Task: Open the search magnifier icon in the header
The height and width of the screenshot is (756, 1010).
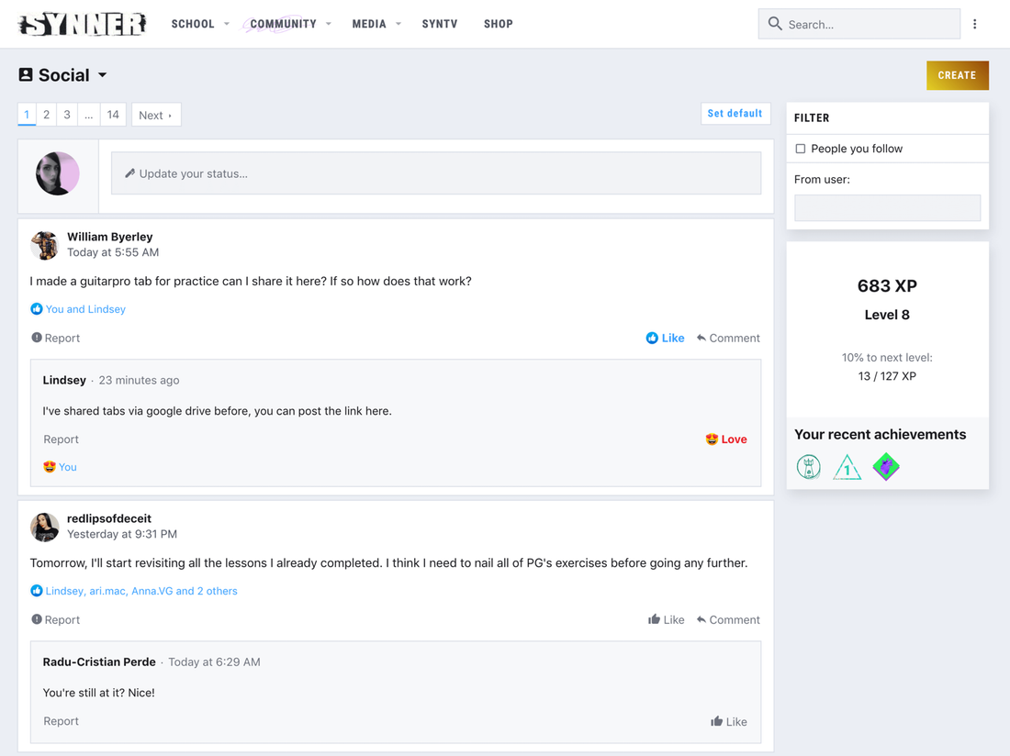Action: (775, 24)
